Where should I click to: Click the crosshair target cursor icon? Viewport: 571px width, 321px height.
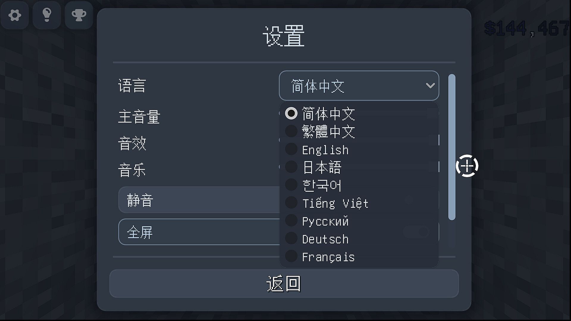[467, 166]
